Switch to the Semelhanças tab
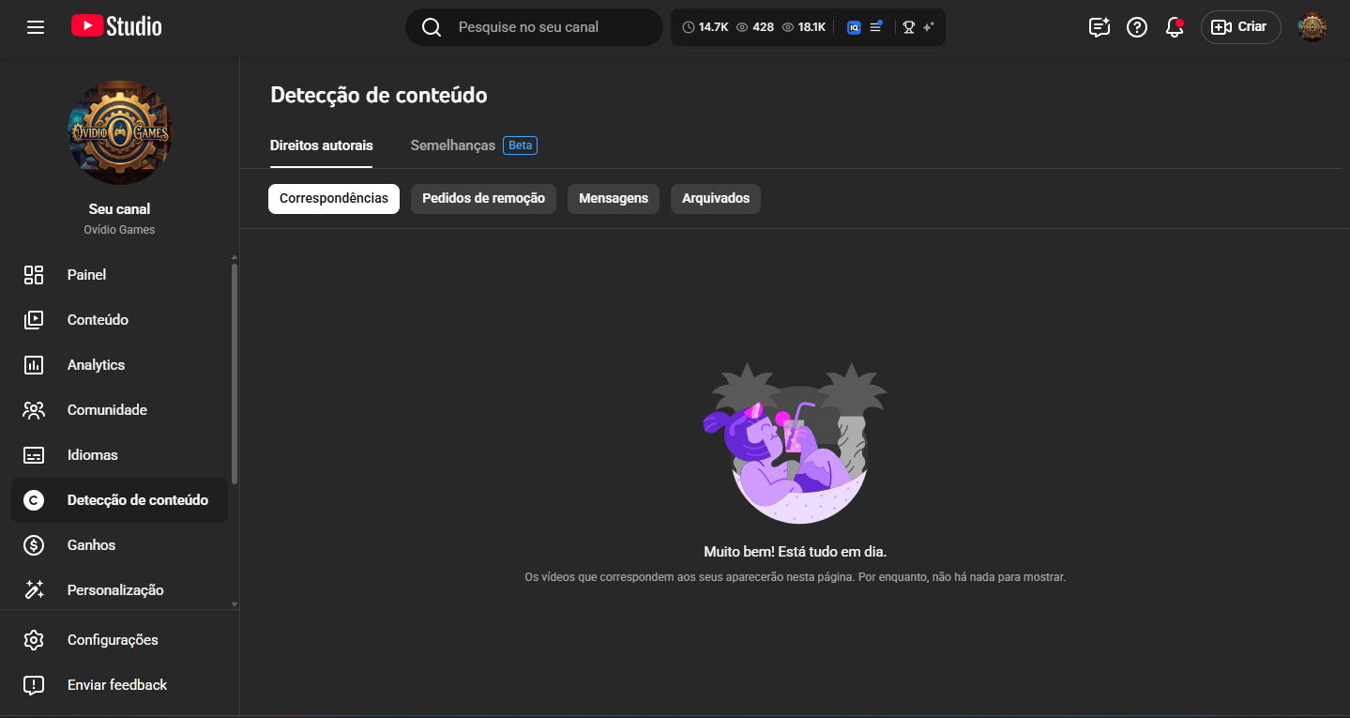This screenshot has width=1350, height=718. click(x=453, y=145)
